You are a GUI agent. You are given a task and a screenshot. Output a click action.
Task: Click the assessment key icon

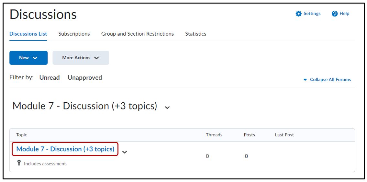19,163
